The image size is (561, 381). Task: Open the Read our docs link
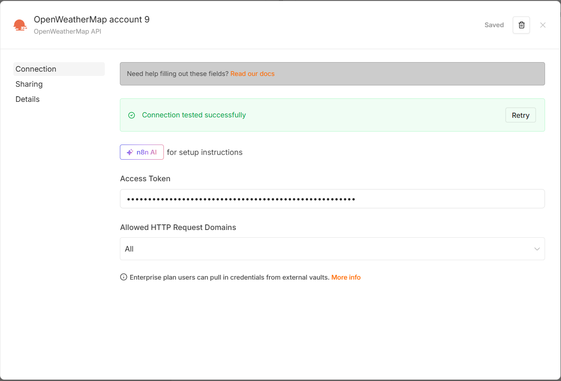[252, 74]
